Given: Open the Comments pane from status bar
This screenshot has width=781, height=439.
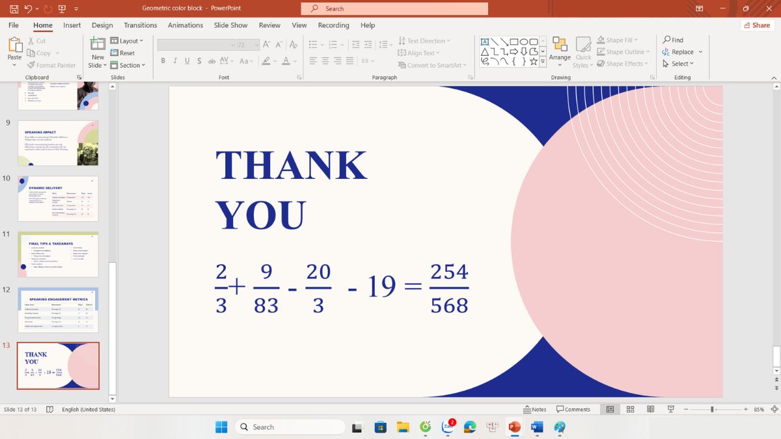Looking at the screenshot, I should pyautogui.click(x=573, y=409).
